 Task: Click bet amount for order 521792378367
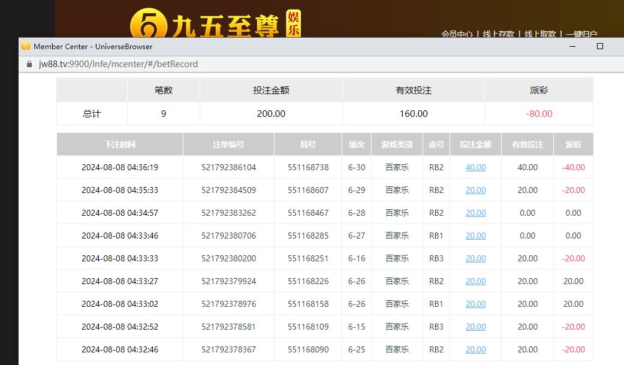[475, 349]
